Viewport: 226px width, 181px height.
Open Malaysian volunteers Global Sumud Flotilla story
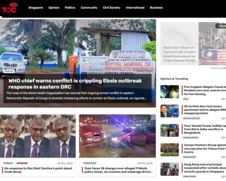(179, 54)
